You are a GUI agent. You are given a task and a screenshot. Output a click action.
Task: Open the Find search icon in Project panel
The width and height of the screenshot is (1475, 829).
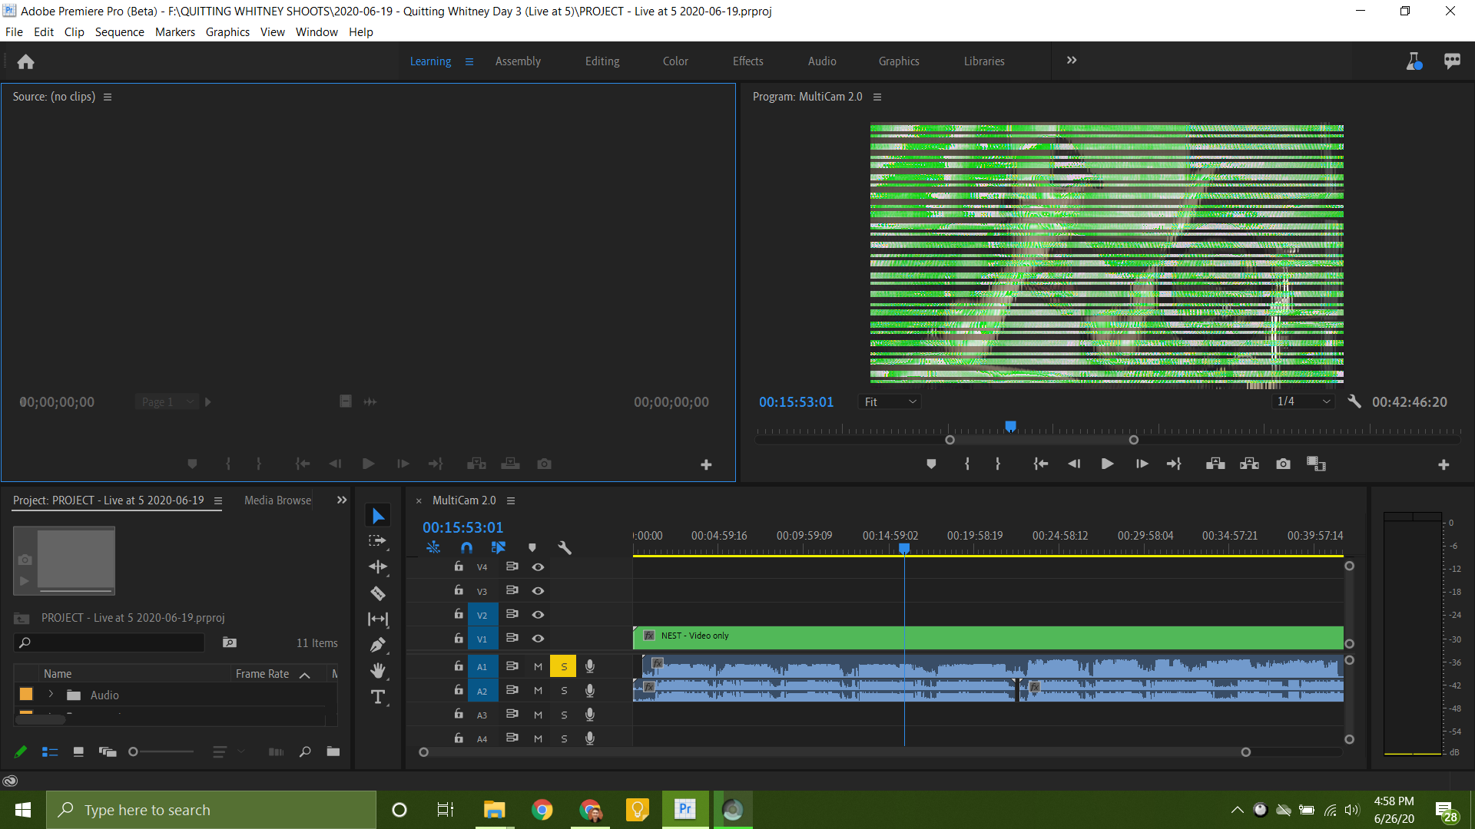(304, 751)
